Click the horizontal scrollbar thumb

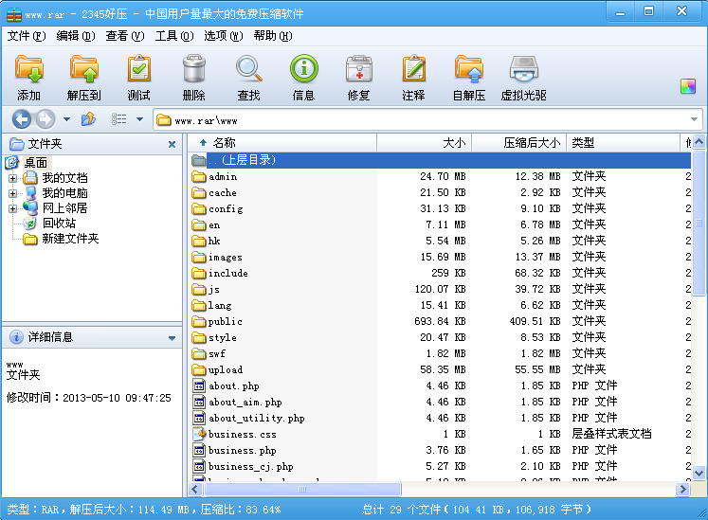302,489
